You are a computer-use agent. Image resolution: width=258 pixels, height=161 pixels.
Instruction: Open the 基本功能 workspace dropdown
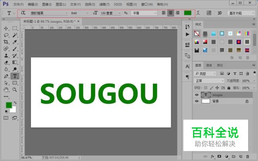[241, 13]
